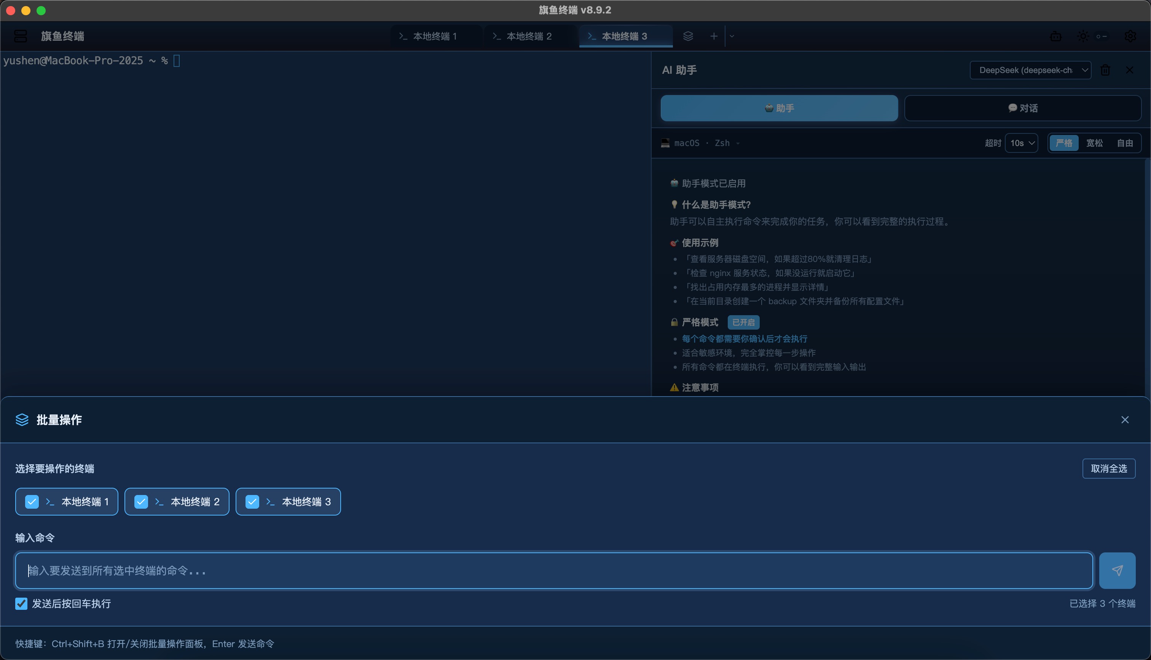Click the 取消全选 button

click(1108, 469)
